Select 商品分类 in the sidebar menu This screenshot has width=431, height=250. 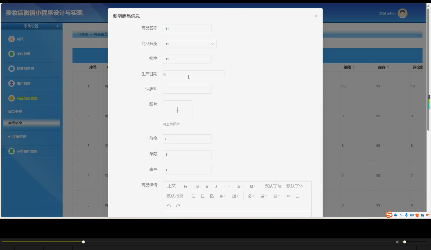click(x=15, y=111)
